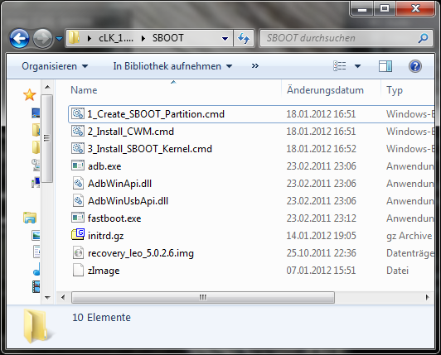Click the AdbWinUsbApi.dll file icon
441x355 pixels.
(78, 201)
